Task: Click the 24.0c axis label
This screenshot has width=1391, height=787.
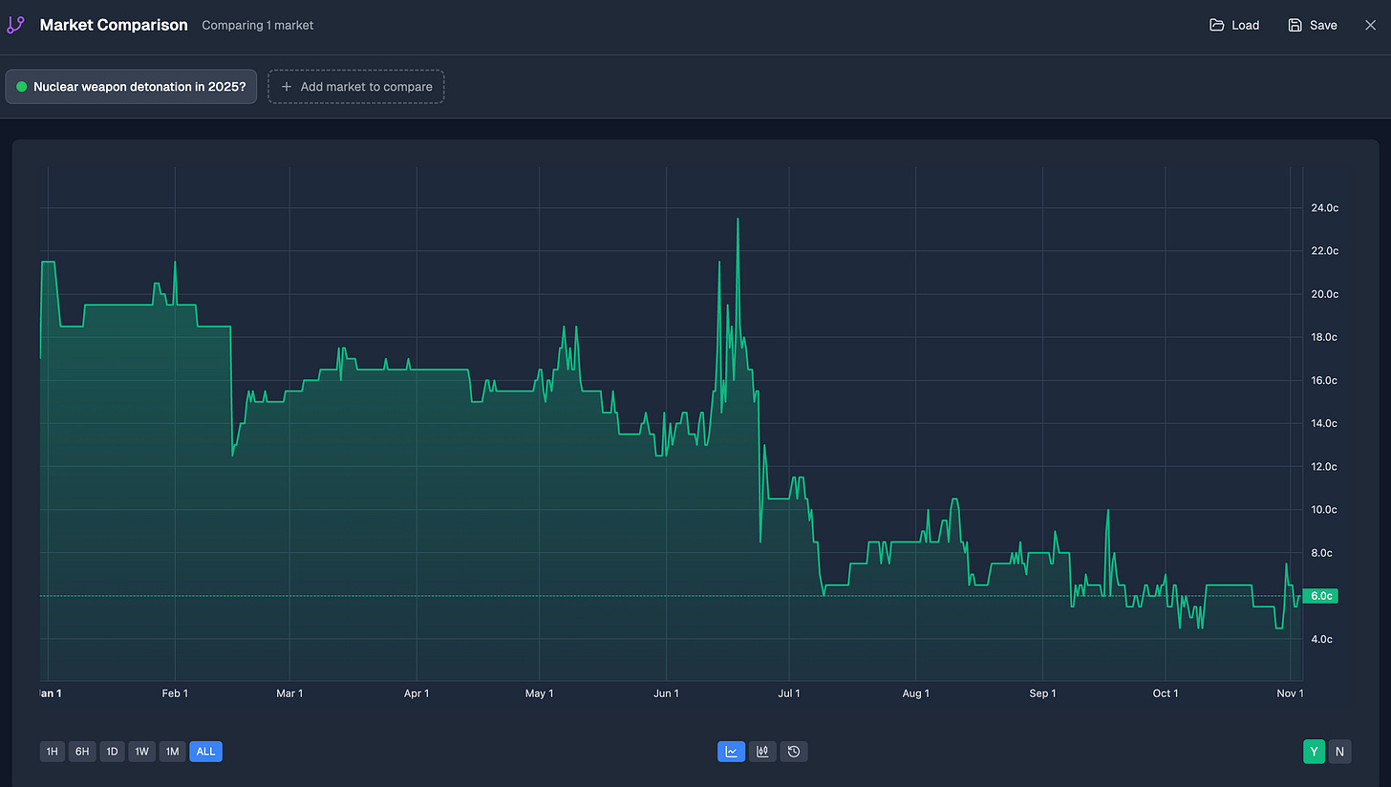Action: (x=1324, y=207)
